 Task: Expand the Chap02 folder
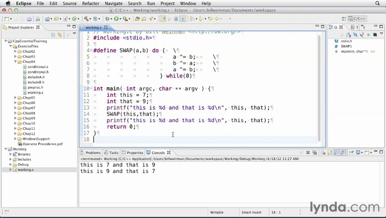coord(16,51)
